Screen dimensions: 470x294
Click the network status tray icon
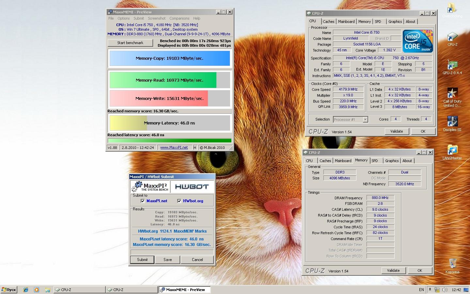(437, 290)
